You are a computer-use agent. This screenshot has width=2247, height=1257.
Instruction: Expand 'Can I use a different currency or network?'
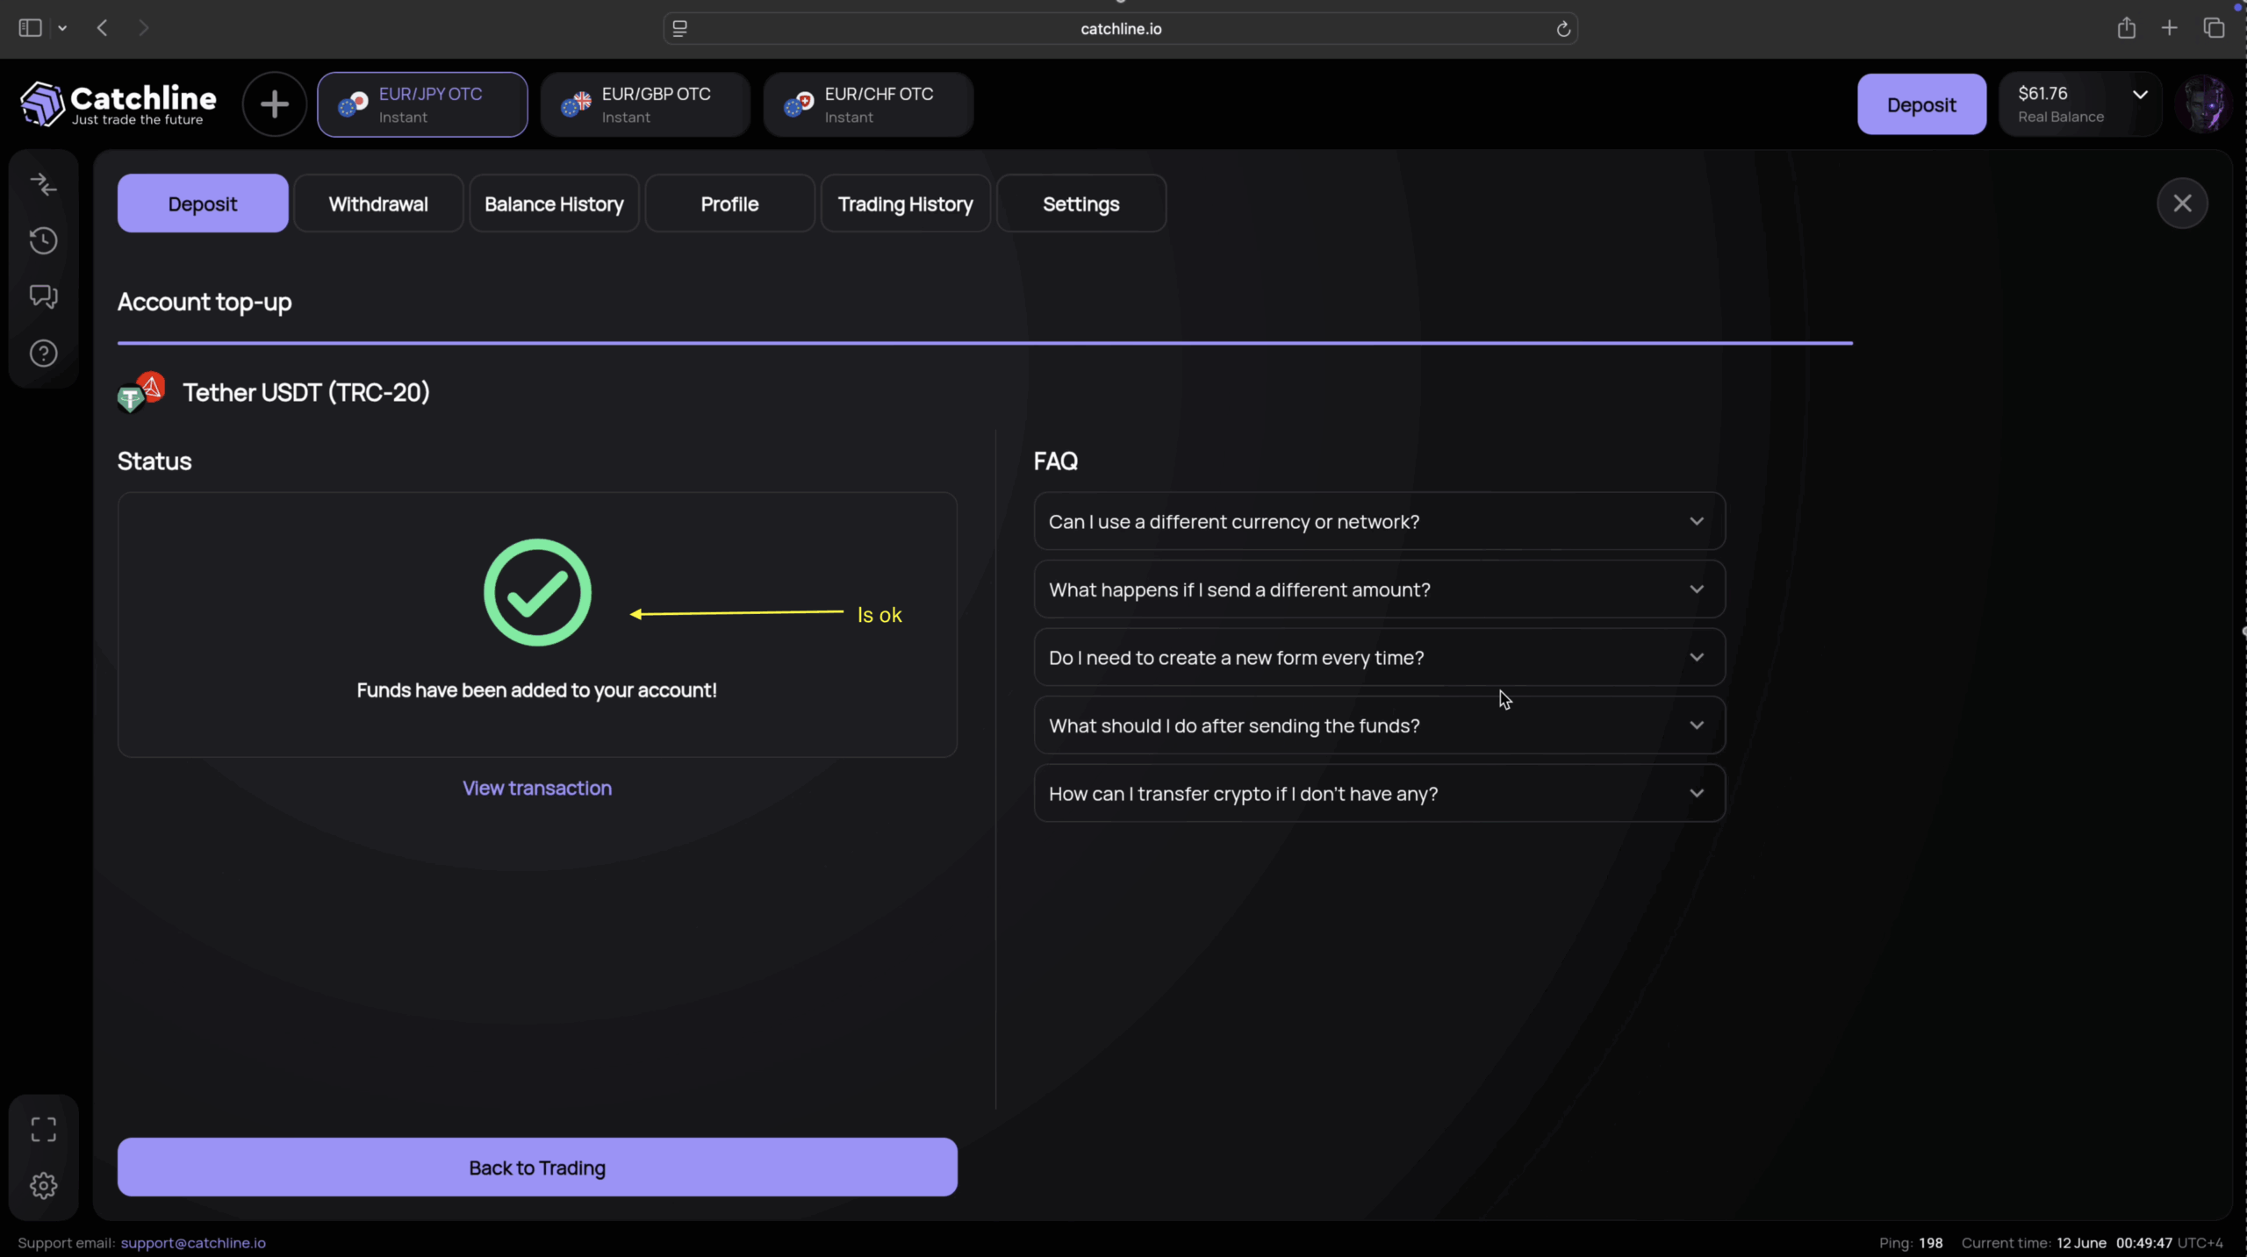pyautogui.click(x=1378, y=521)
